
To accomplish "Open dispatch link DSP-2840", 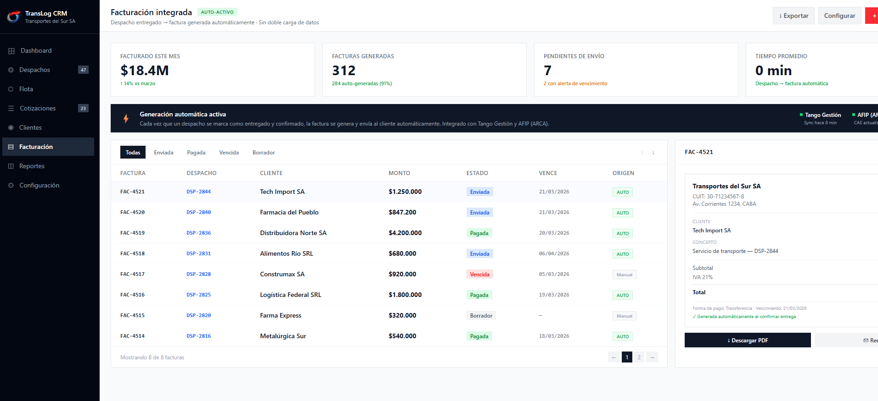I will (x=198, y=213).
